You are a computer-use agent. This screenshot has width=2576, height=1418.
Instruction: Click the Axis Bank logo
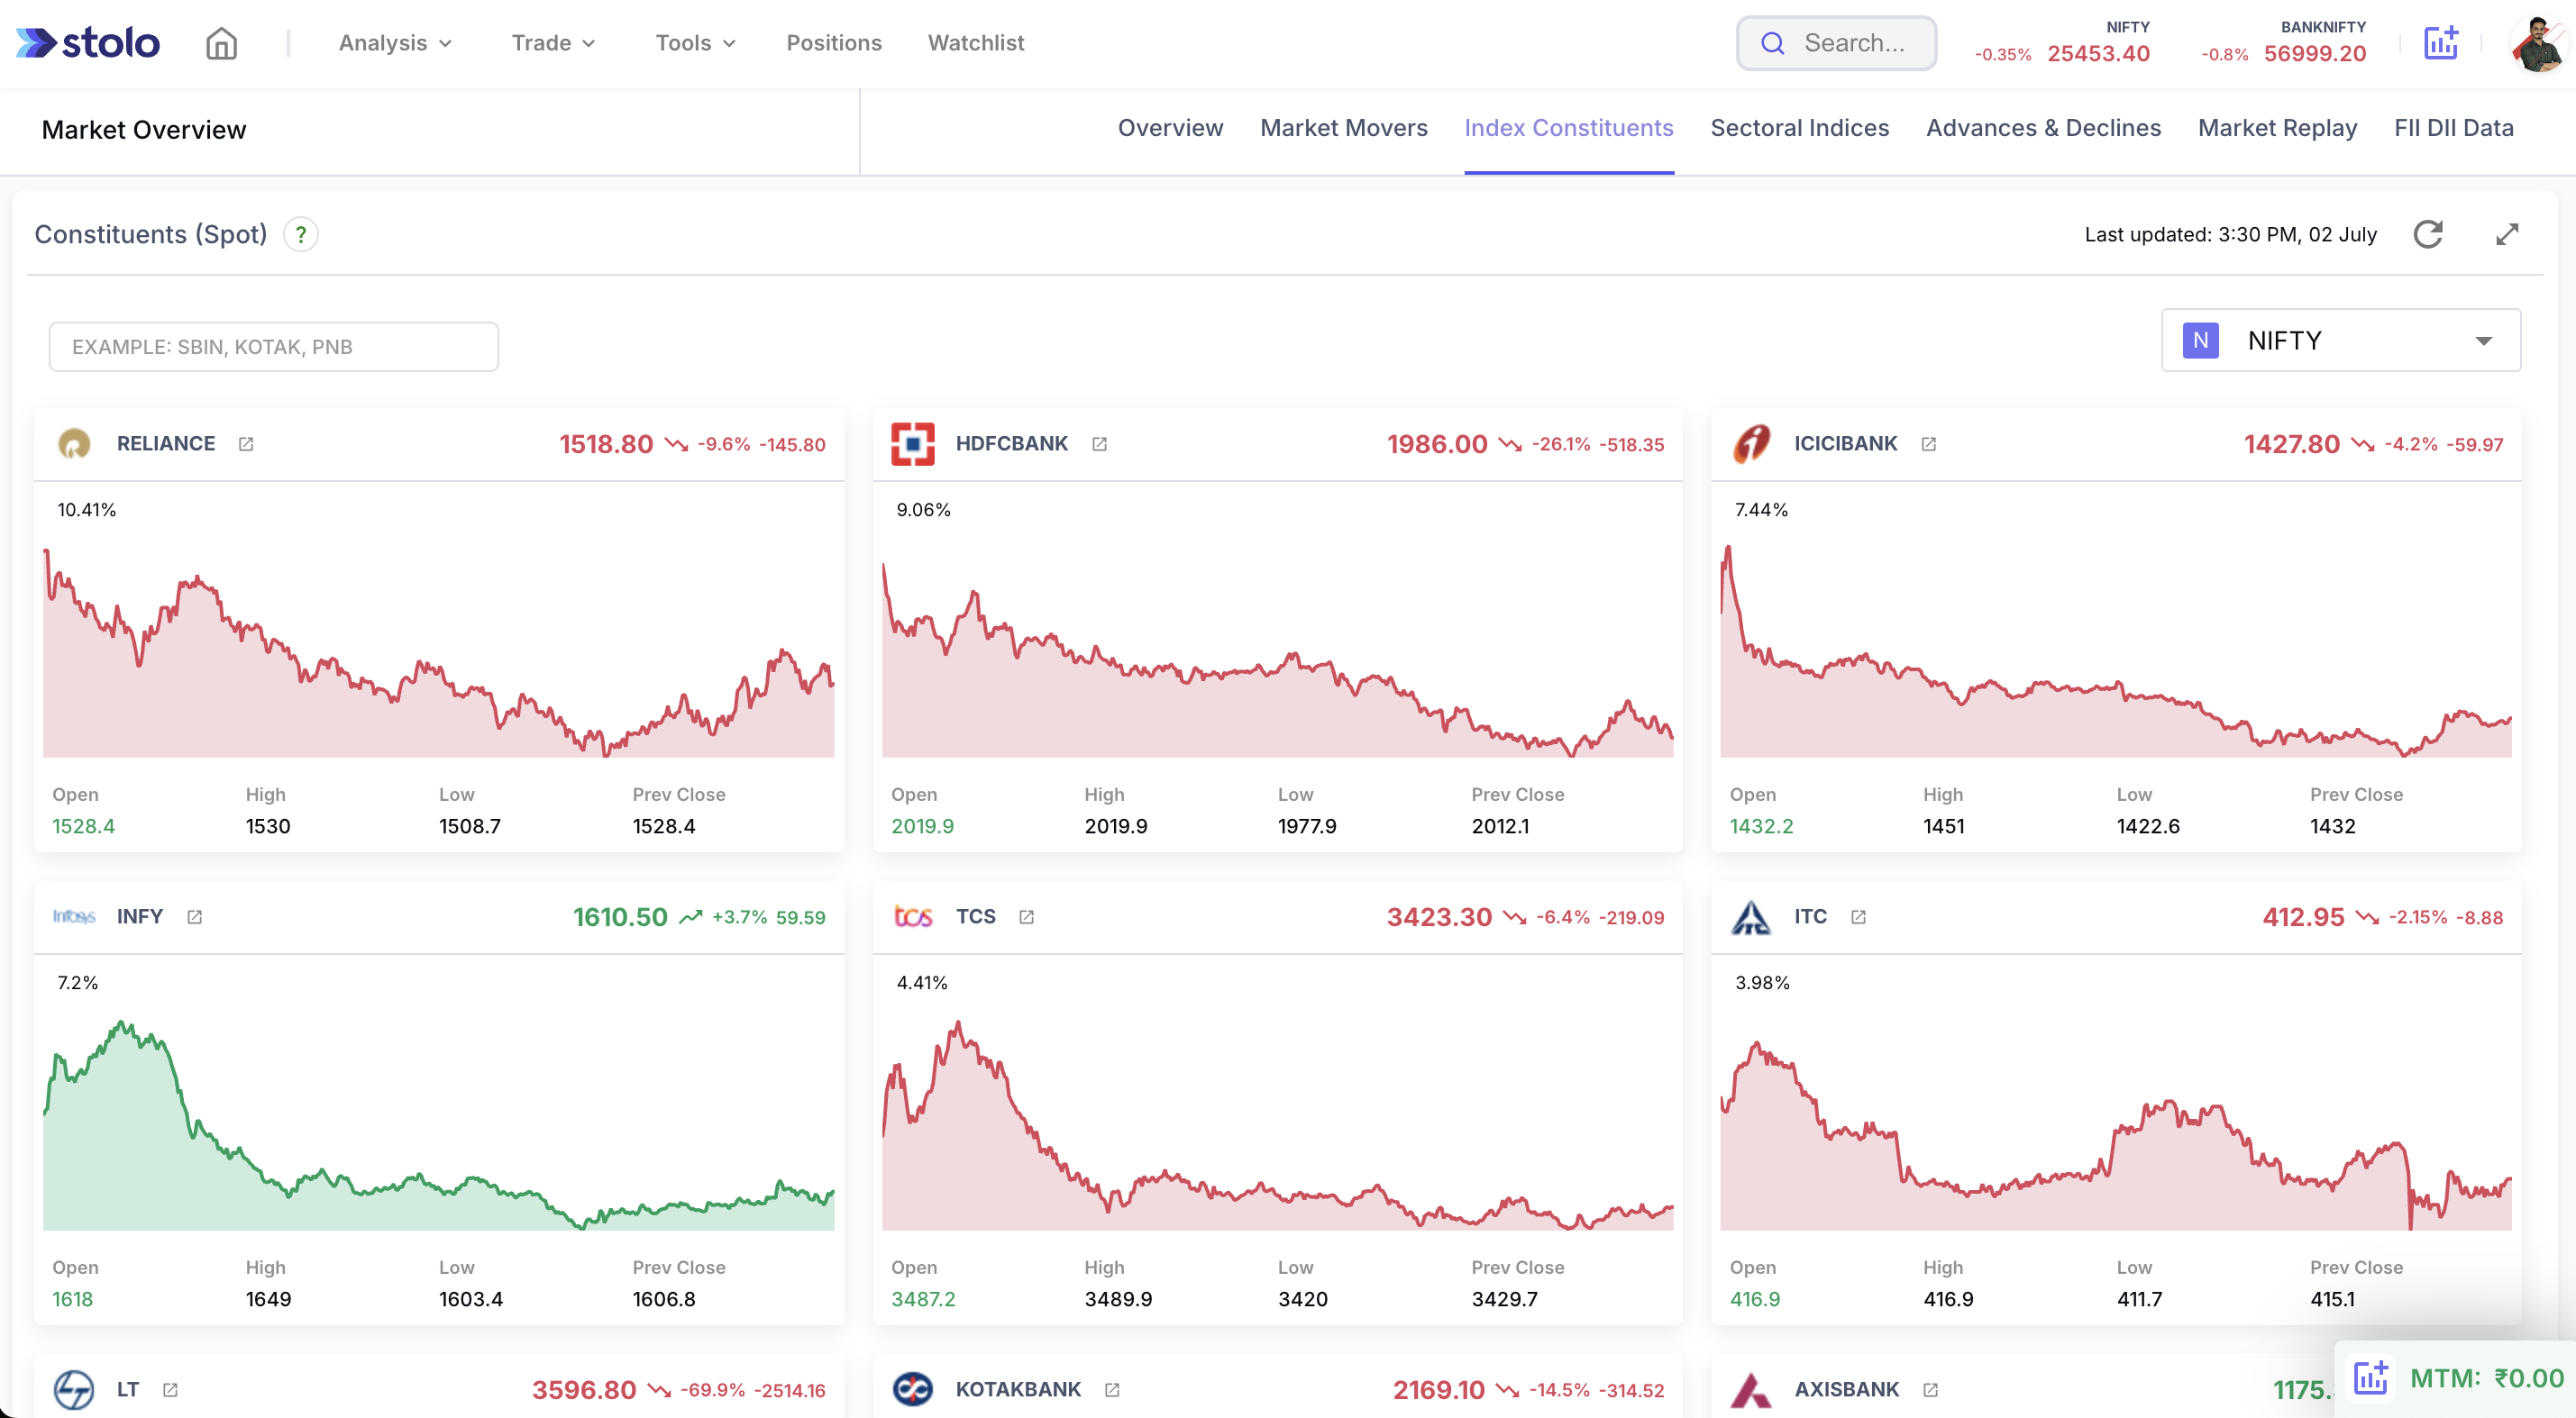(1751, 1390)
